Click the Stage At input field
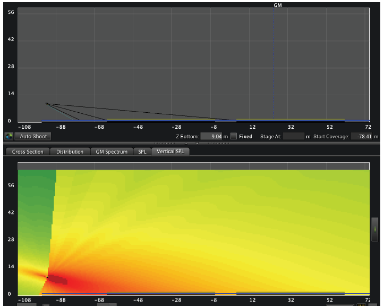The height and width of the screenshot is (308, 384). pos(293,137)
